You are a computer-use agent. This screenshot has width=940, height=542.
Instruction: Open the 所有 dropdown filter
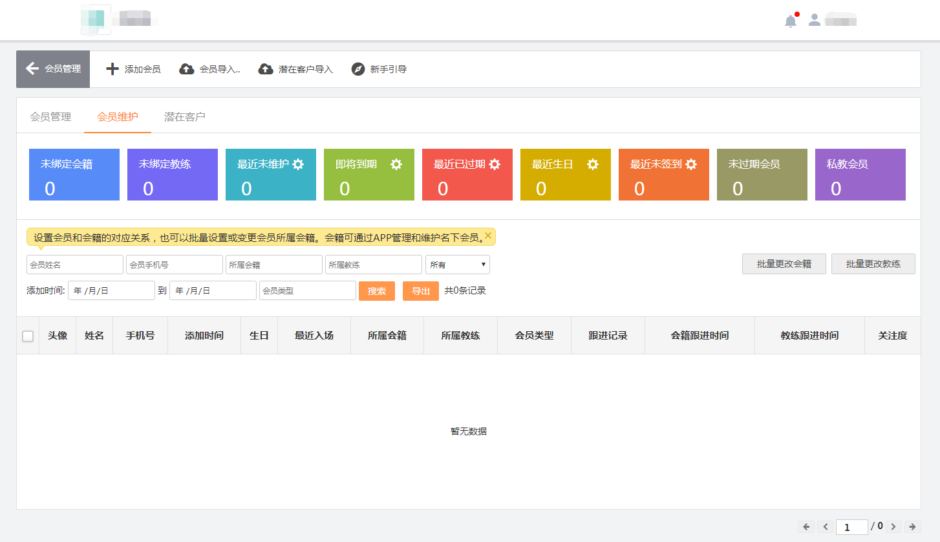tap(457, 265)
